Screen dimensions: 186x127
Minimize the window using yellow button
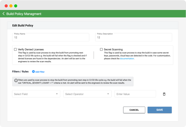point(11,6)
